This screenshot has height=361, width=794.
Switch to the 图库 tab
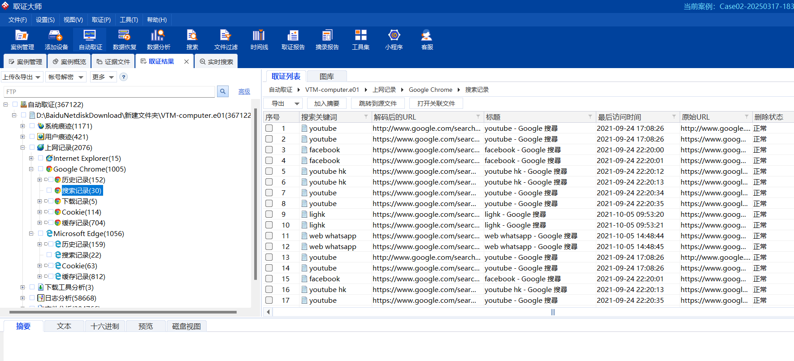click(x=327, y=77)
